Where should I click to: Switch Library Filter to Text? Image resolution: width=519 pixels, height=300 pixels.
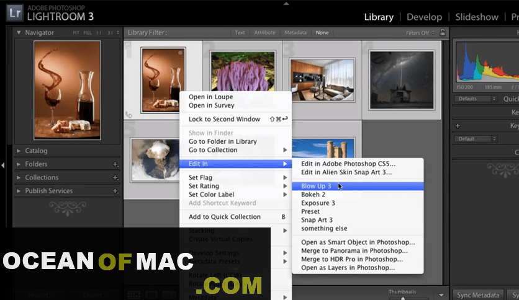pos(240,32)
